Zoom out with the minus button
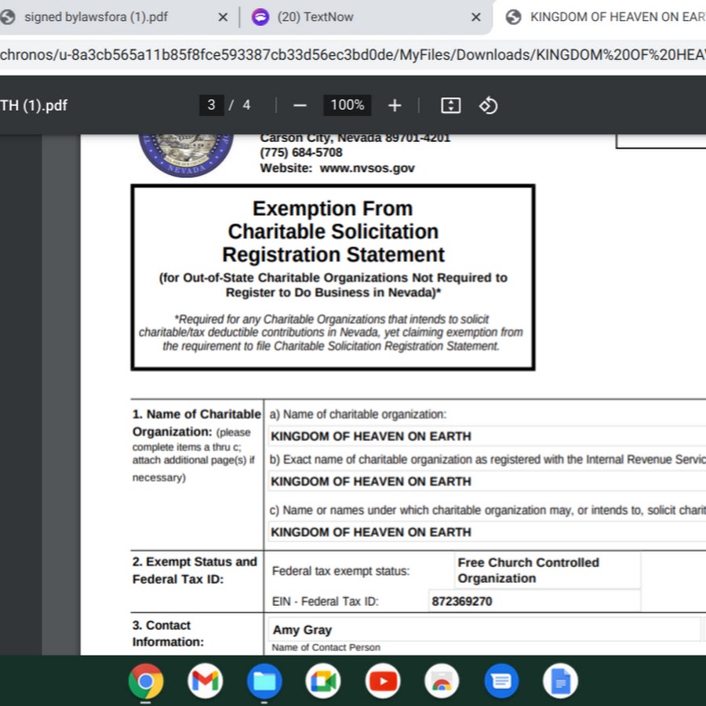706x706 pixels. coord(300,105)
